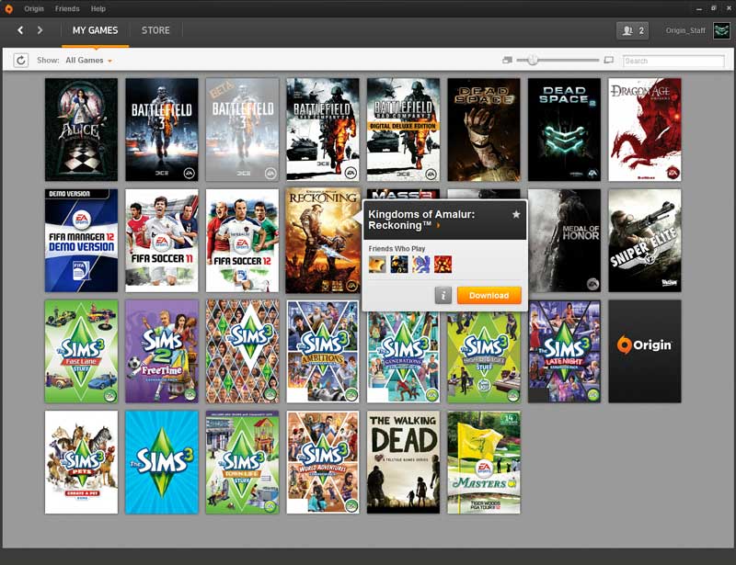Image resolution: width=736 pixels, height=565 pixels.
Task: Select the Battlefield 3 game tile
Action: (x=162, y=130)
